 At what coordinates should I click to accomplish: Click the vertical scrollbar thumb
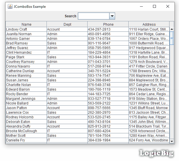click(172, 38)
